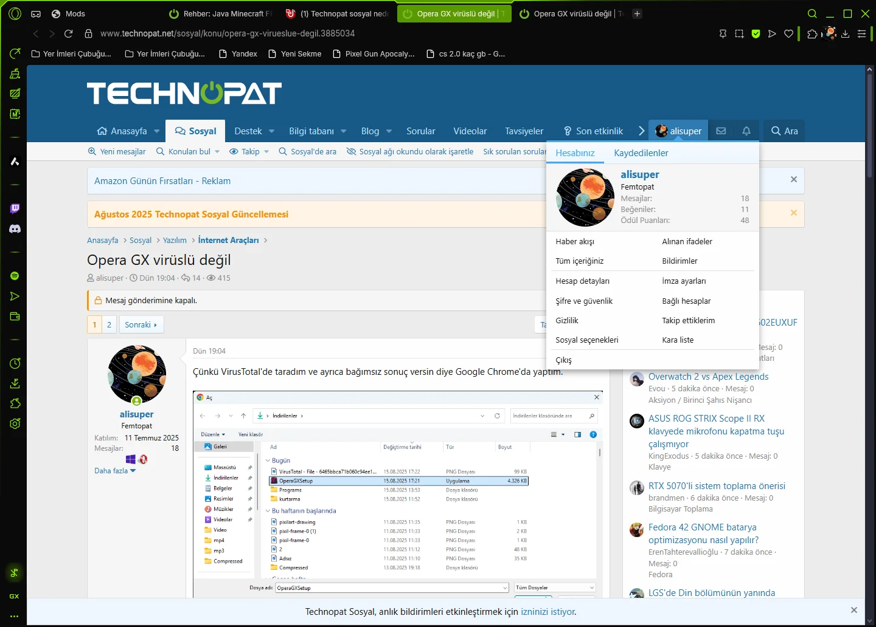Image resolution: width=876 pixels, height=627 pixels.
Task: Switch to the (1) Technopat sosyal tab
Action: point(337,13)
